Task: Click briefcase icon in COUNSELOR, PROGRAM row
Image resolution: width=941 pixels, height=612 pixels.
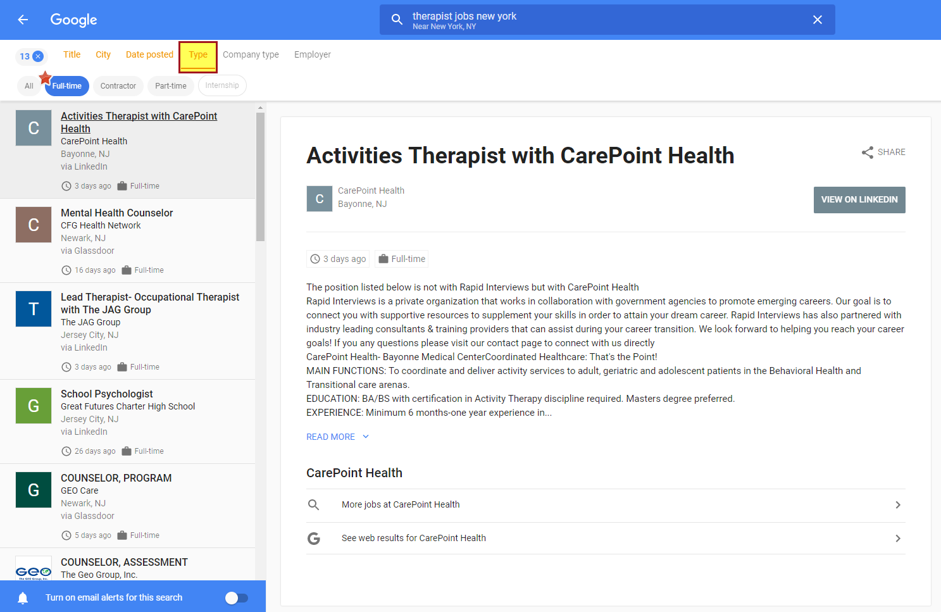Action: click(x=122, y=535)
